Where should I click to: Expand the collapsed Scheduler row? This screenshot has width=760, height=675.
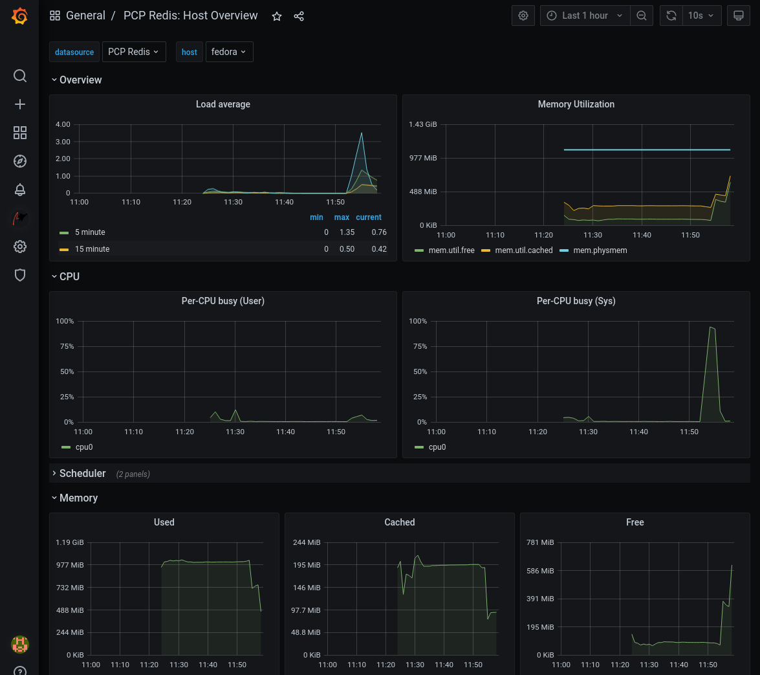82,474
